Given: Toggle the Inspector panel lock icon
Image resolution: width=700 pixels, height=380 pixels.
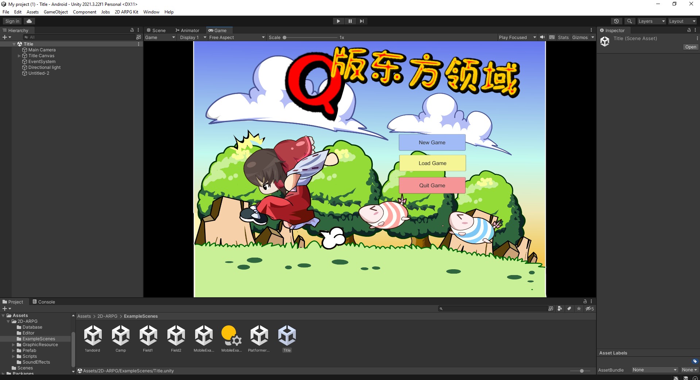Looking at the screenshot, I should [689, 30].
